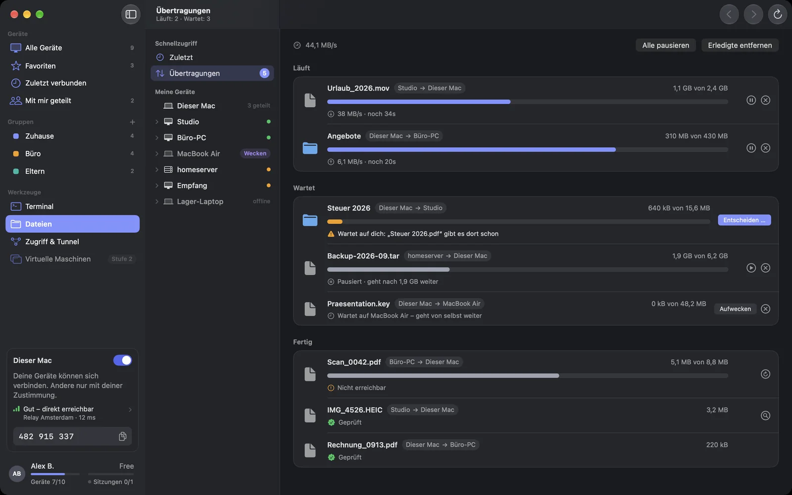
Task: Retry the Scan_0042.pdf transfer
Action: 765,374
